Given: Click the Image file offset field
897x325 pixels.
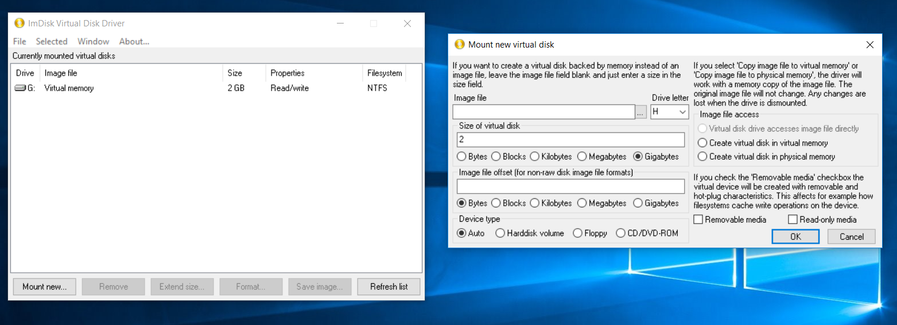Looking at the screenshot, I should pyautogui.click(x=571, y=186).
